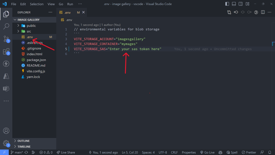Open the Explorer view in activity bar
The height and width of the screenshot is (155, 275).
click(x=6, y=14)
